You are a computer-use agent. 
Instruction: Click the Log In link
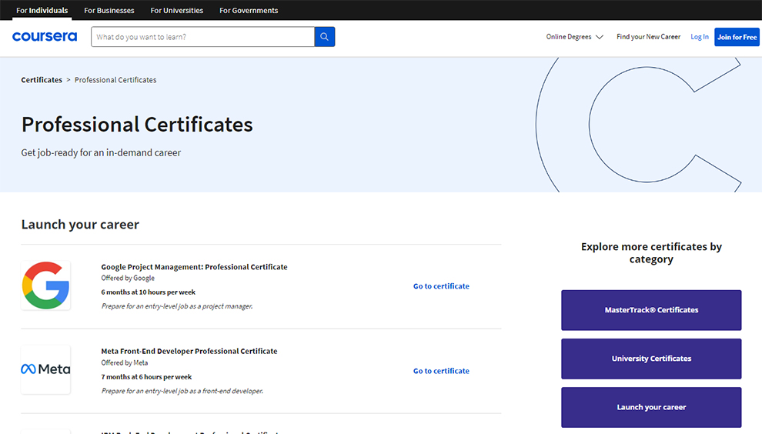700,37
